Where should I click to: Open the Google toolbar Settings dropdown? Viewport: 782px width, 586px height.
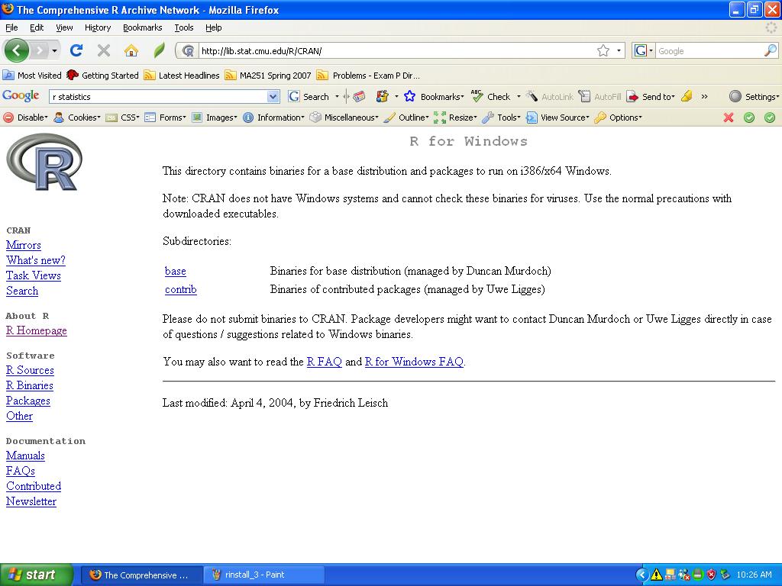[755, 97]
